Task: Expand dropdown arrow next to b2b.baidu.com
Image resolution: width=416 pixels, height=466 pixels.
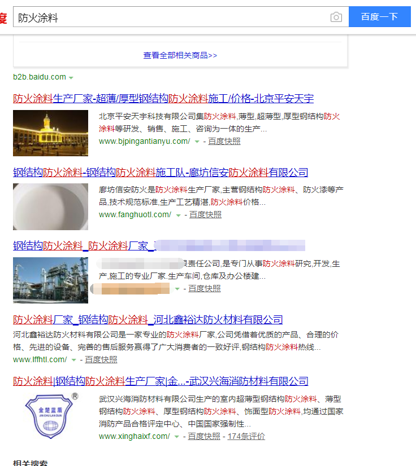Action: pyautogui.click(x=71, y=77)
